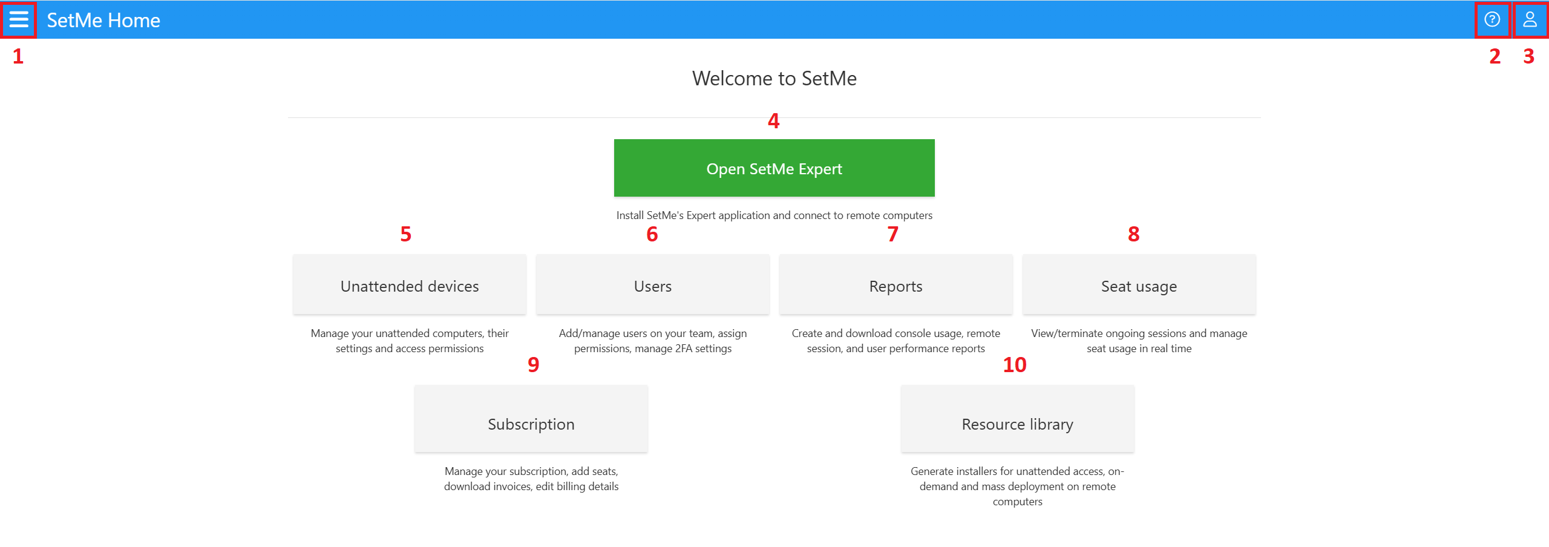Open the Unattended devices tile
Screen dimensions: 1549x547
[x=410, y=286]
